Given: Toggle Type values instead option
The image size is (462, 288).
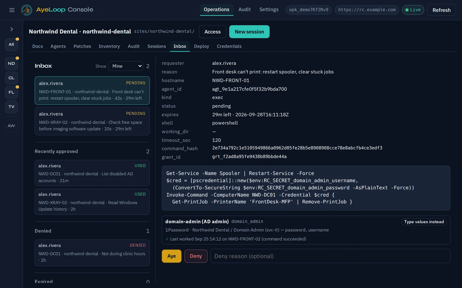Looking at the screenshot, I should click(424, 222).
